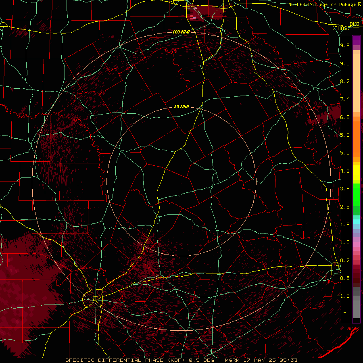Click the 50 NMI range ring label
Screen dimensions: 363x363
click(181, 106)
